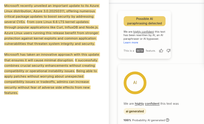
Task: Select highlighted sentence 'Microsoft has taken an innovative approach'
Action: click(x=52, y=57)
